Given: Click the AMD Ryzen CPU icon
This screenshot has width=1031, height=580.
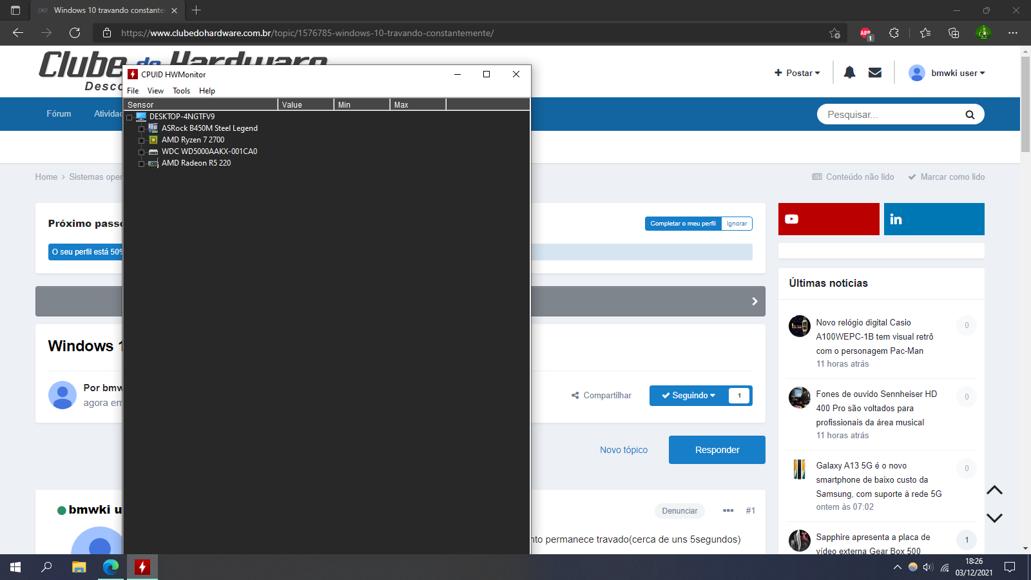Looking at the screenshot, I should click(153, 140).
